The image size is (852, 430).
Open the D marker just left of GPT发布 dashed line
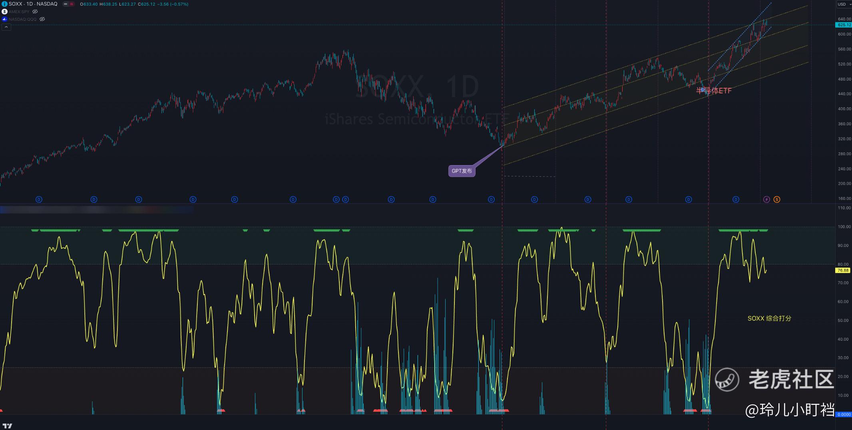[x=491, y=199]
